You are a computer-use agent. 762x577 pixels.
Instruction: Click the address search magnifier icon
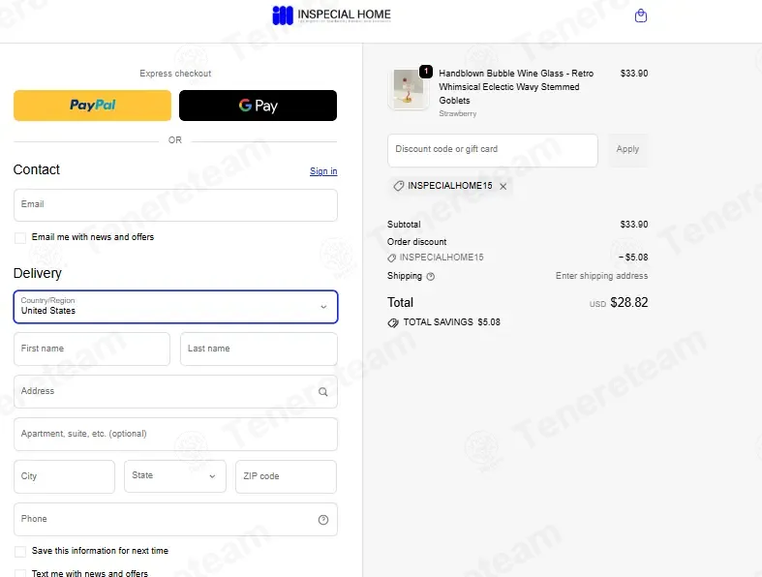point(322,392)
